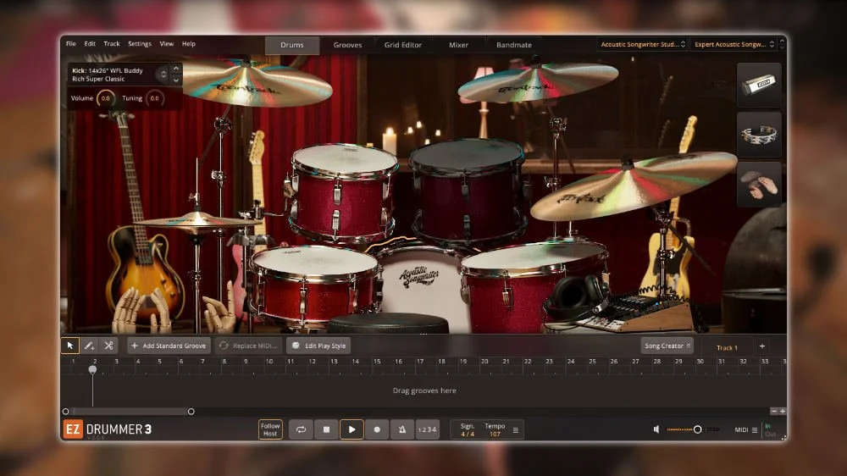Open the Settings menu
The height and width of the screenshot is (476, 847).
(x=140, y=44)
